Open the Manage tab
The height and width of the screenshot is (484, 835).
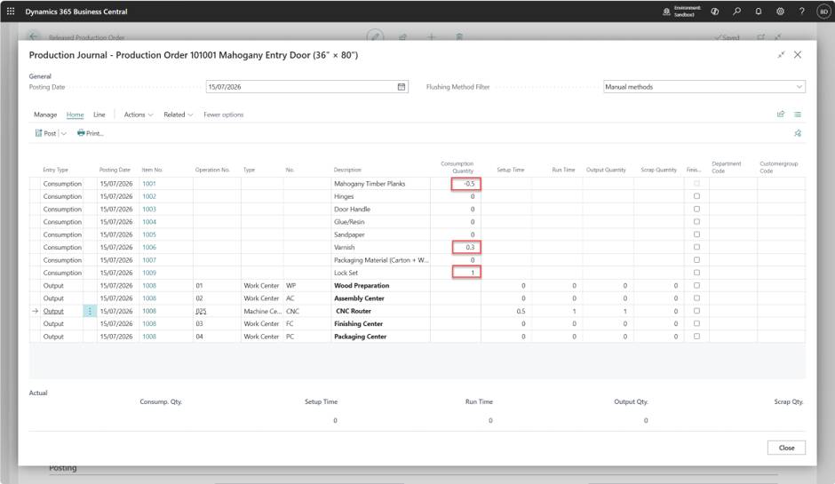coord(45,115)
